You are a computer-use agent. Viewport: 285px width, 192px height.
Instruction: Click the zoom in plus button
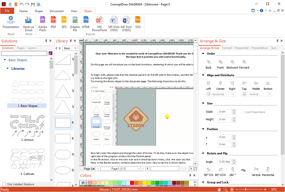[x=265, y=190]
